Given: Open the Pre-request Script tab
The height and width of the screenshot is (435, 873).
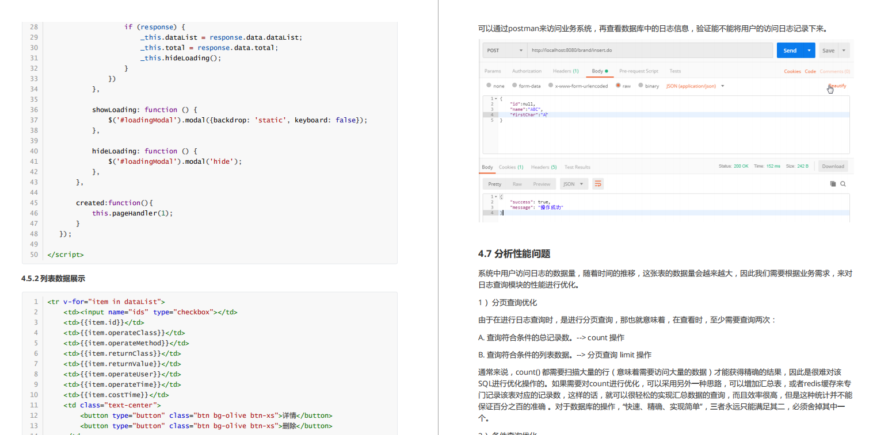Looking at the screenshot, I should (x=638, y=71).
